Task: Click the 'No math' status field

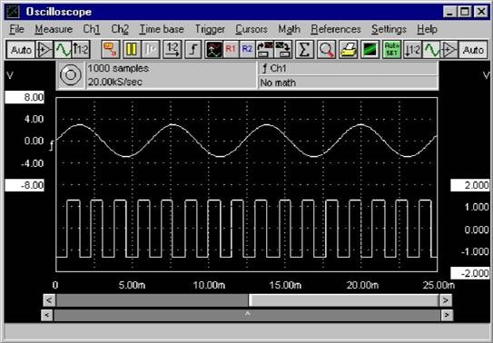Action: pyautogui.click(x=349, y=83)
